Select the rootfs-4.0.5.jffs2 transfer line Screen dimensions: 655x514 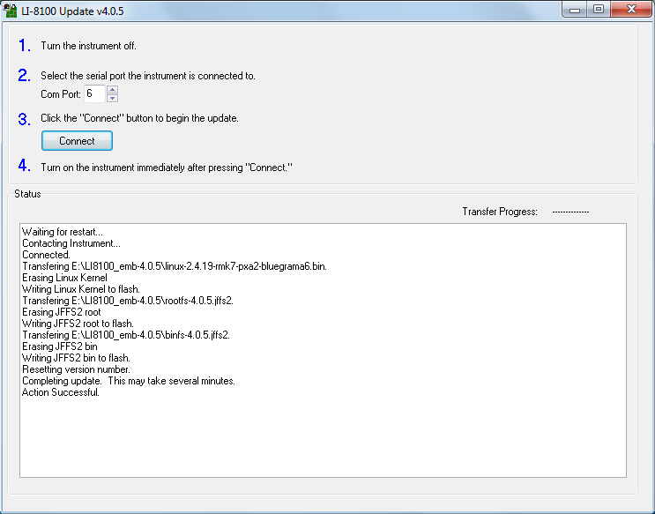pos(128,301)
